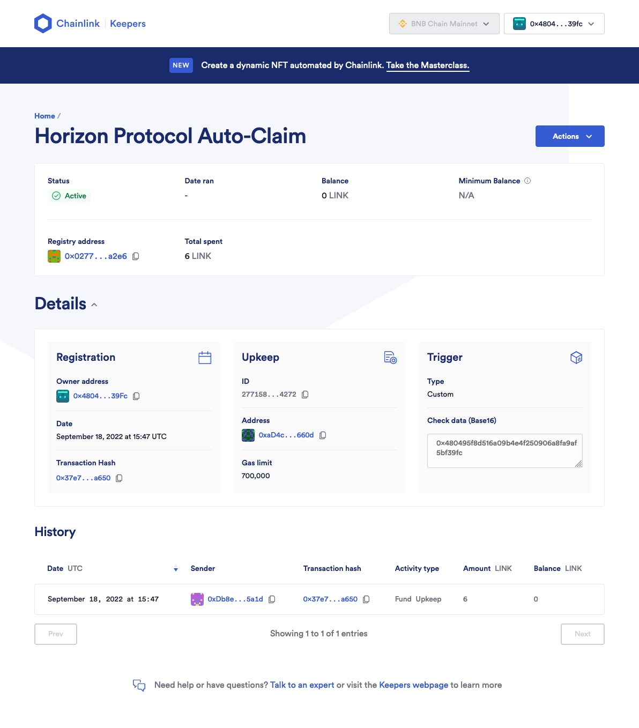This screenshot has width=639, height=728.
Task: Click the Talk to an expert link
Action: click(x=302, y=685)
